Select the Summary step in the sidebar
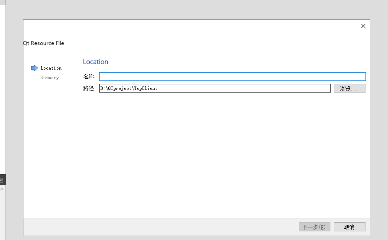 [50, 77]
